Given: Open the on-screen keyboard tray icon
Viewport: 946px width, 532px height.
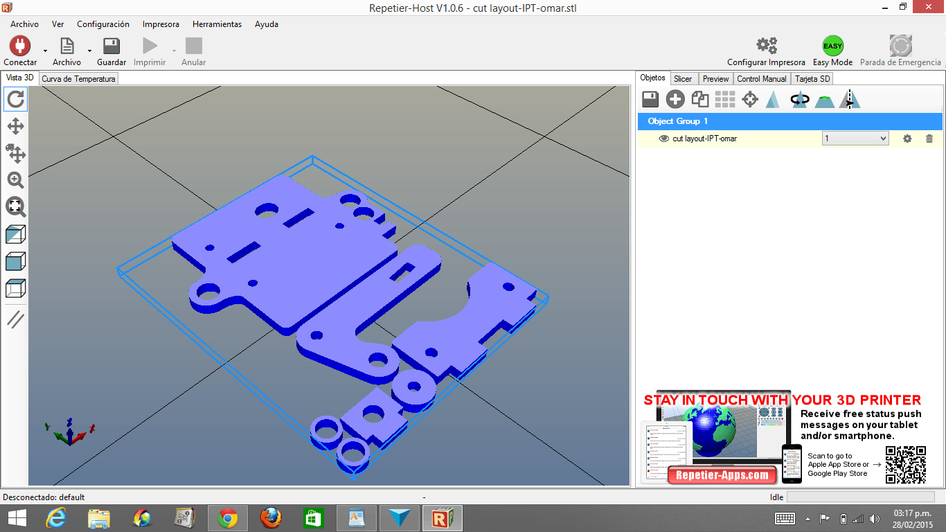Looking at the screenshot, I should 785,518.
